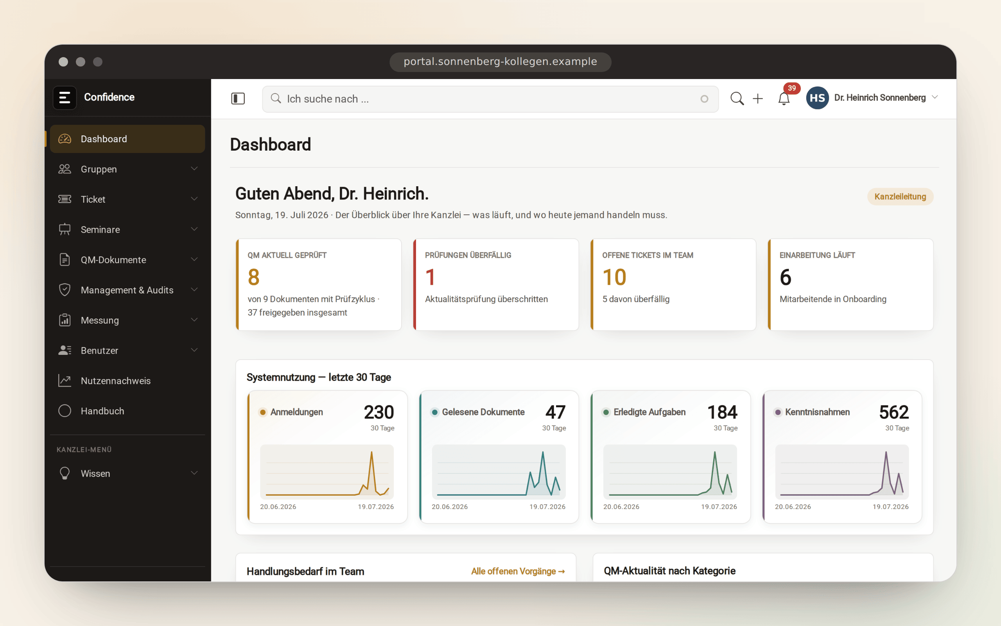Open the QM aktuell geprüft card
The image size is (1001, 626).
[x=319, y=284]
